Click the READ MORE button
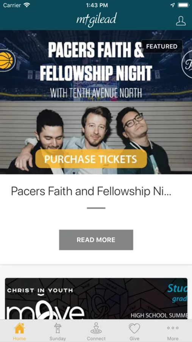 96,240
